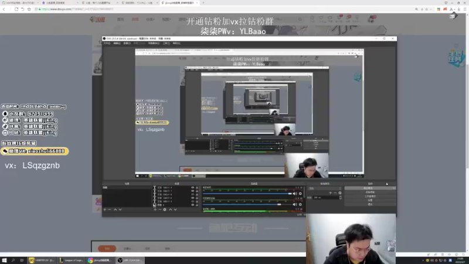Toggle visibility of second source row
Screen dimensions: 469x264
[x=193, y=191]
